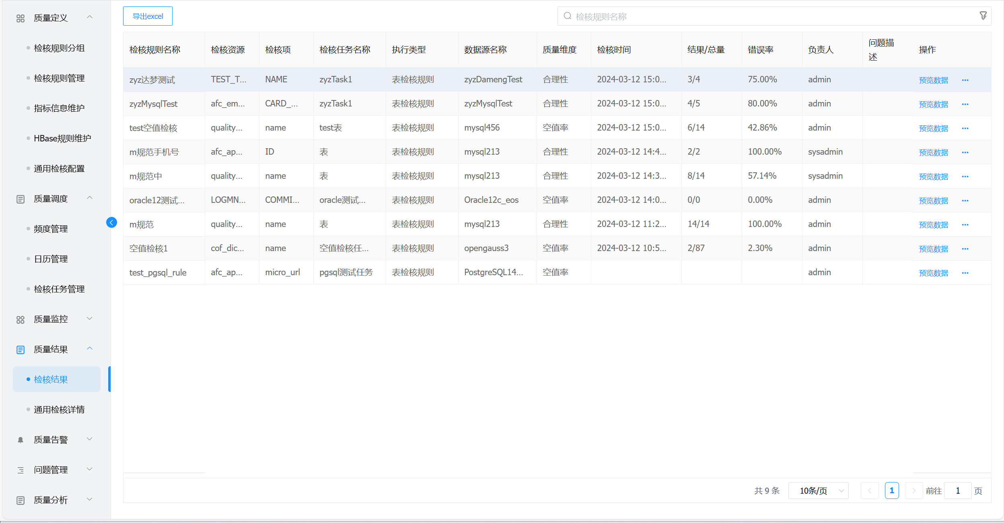Collapse the 质量定义 menu section
The image size is (1004, 523).
click(90, 17)
